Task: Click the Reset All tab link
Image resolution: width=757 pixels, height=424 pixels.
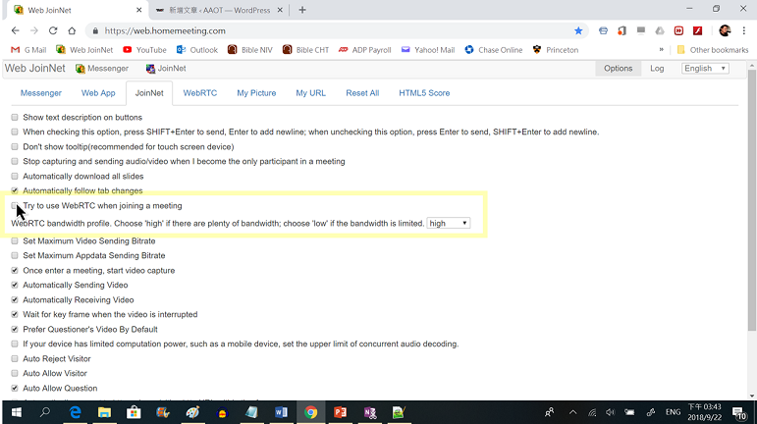Action: click(362, 93)
